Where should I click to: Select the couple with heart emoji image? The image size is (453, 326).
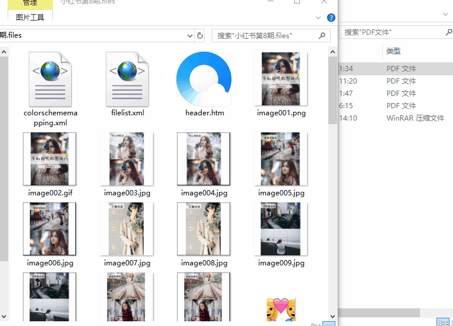coord(281,308)
